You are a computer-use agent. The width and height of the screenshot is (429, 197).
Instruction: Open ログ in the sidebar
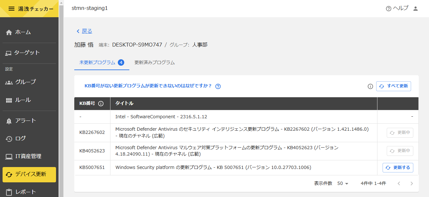tap(29, 139)
